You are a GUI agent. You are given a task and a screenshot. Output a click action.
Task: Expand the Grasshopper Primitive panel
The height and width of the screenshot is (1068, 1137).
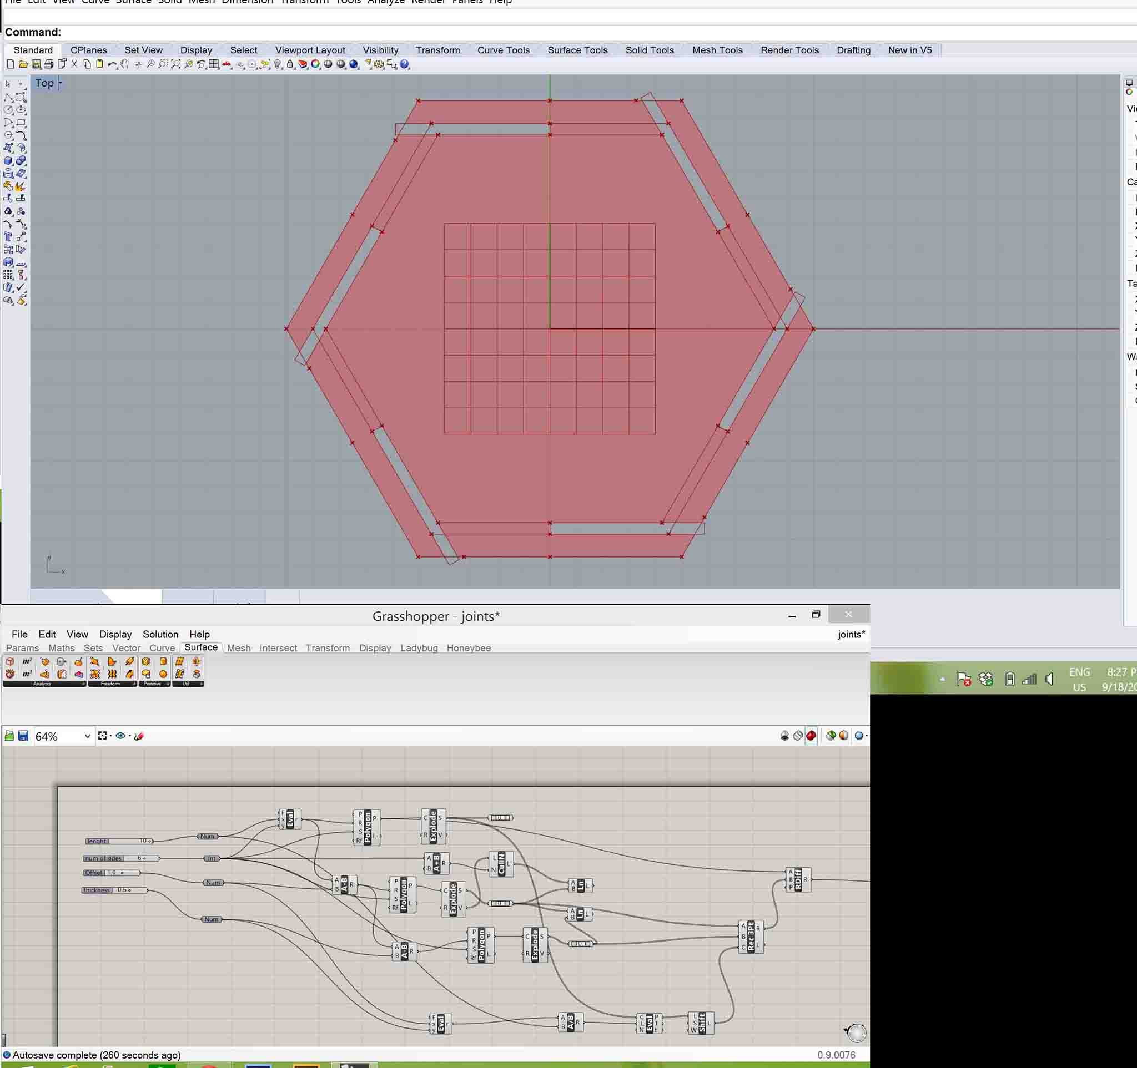168,684
